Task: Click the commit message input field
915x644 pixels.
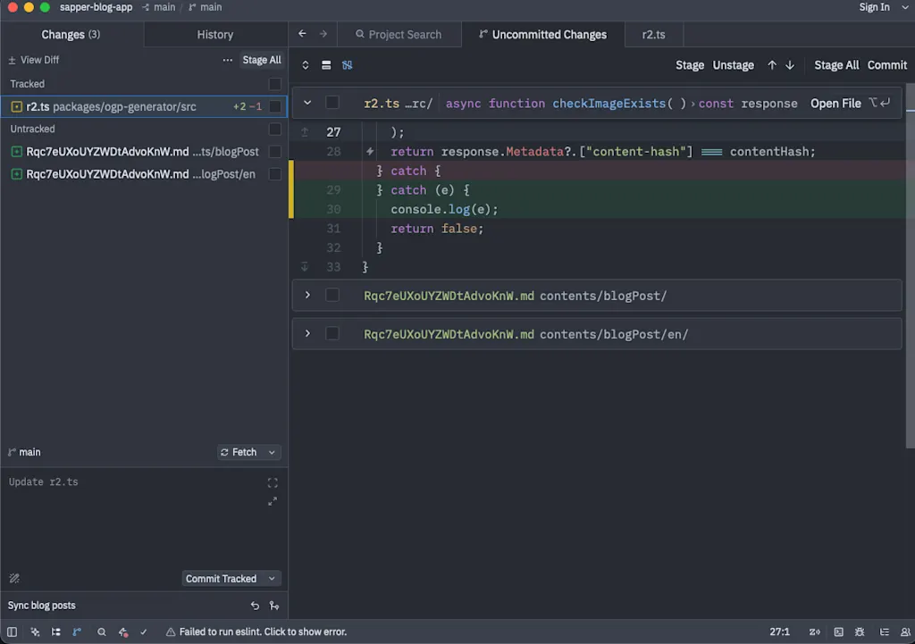Action: coord(134,519)
